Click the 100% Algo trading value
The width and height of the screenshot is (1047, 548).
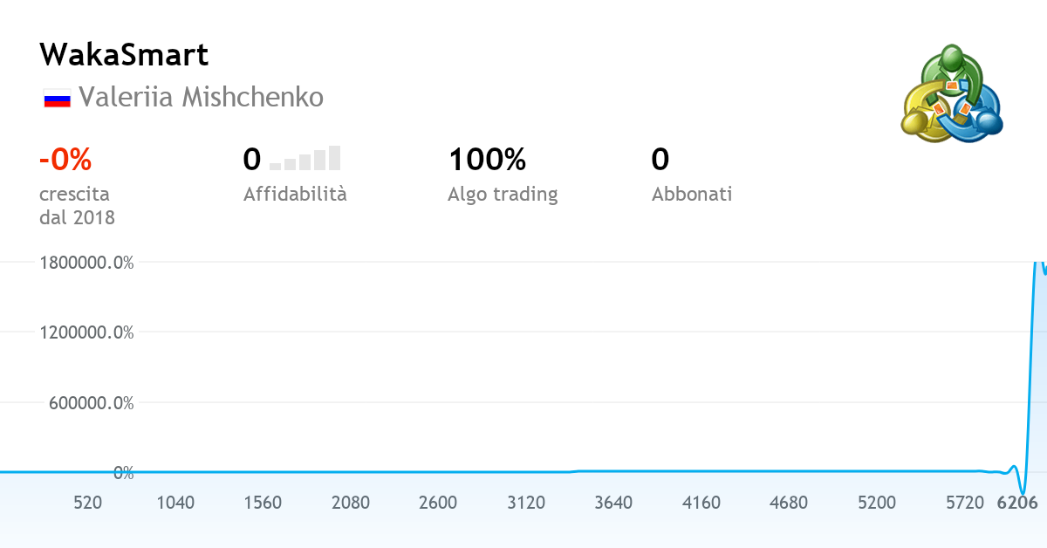pyautogui.click(x=487, y=160)
